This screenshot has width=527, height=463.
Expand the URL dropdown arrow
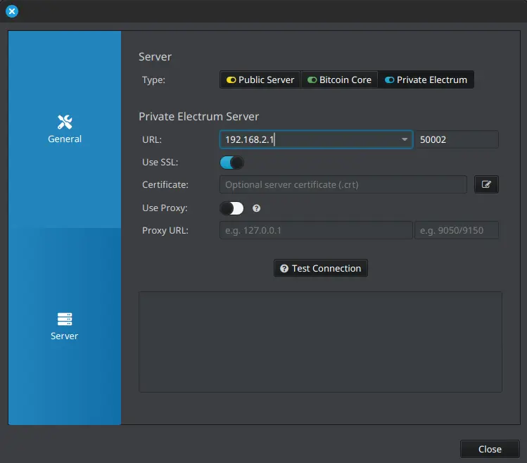(x=405, y=140)
